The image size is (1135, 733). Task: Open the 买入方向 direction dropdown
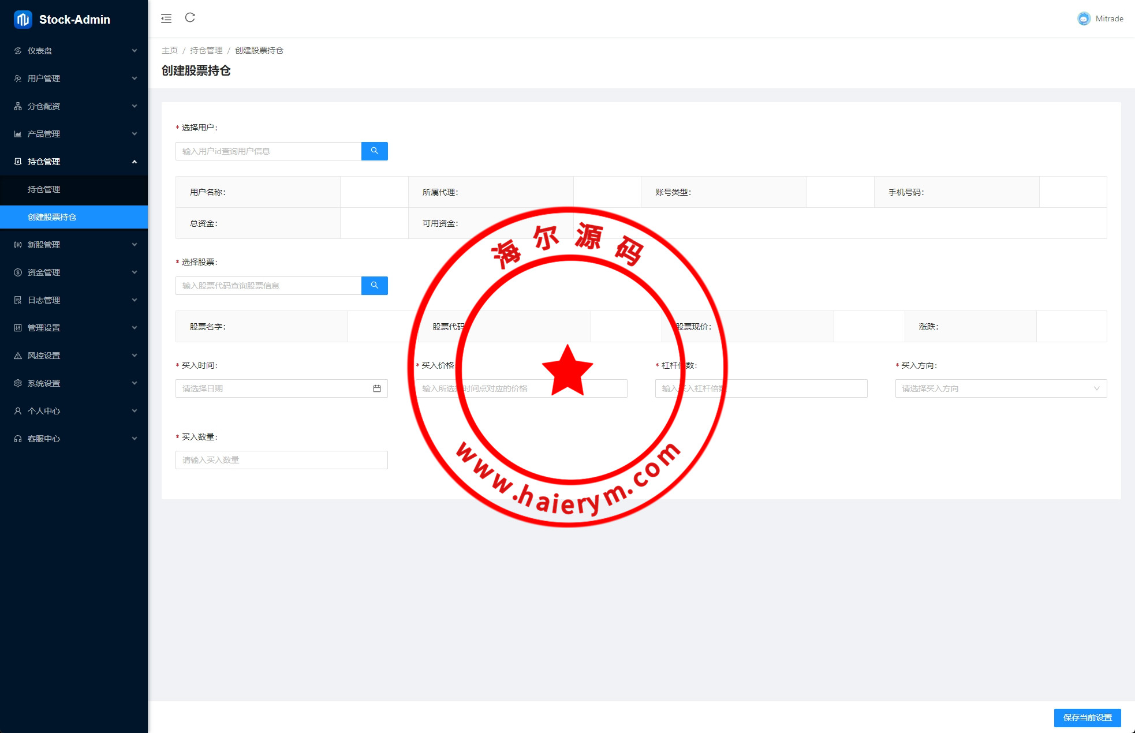[x=1000, y=388]
